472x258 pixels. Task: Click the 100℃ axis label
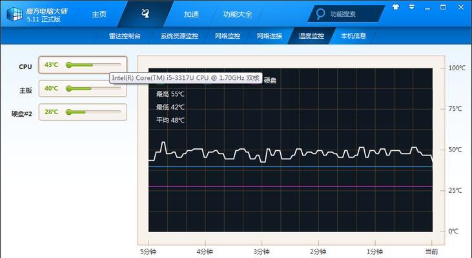click(x=457, y=68)
